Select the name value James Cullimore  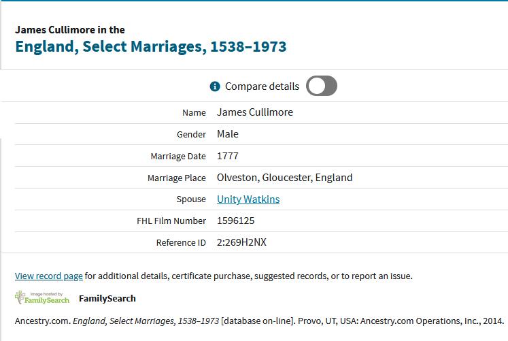255,112
